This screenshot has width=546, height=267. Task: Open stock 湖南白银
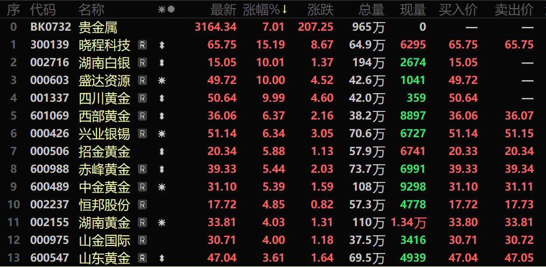(104, 62)
